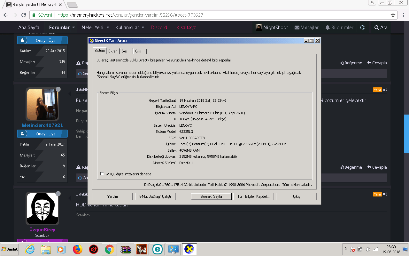
Task: Open the post #4 permalink
Action: tap(385, 90)
